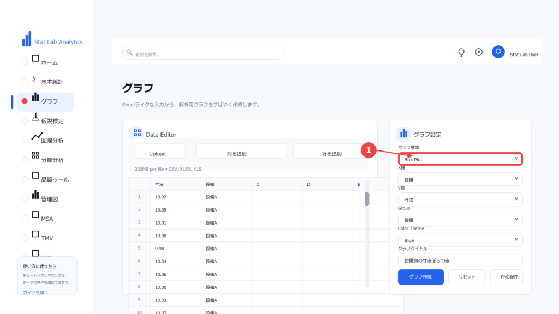Click the chart icon for 管理図
The height and width of the screenshot is (314, 559).
(35, 195)
